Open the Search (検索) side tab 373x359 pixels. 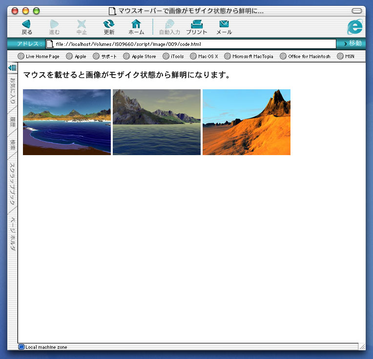click(x=13, y=145)
